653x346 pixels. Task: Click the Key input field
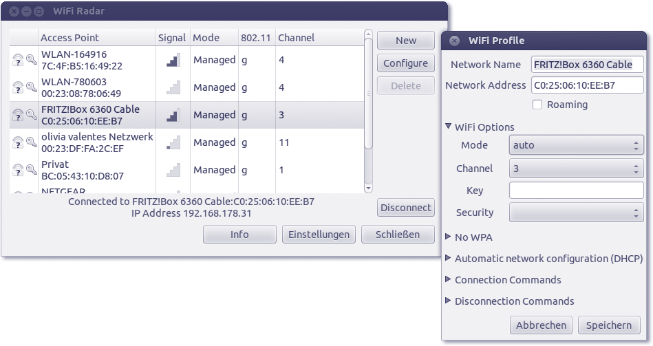click(x=576, y=191)
